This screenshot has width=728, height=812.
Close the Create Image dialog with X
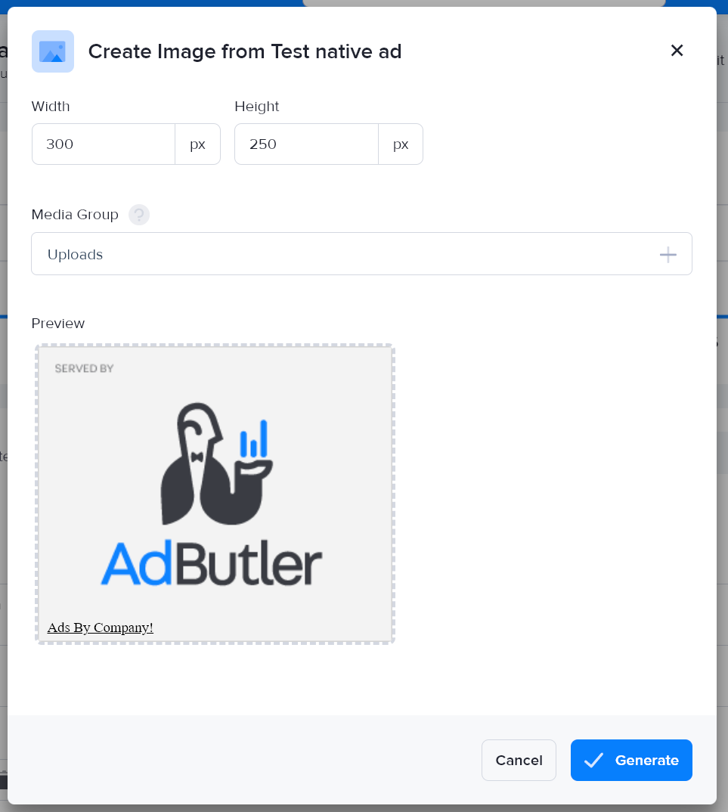(x=677, y=51)
